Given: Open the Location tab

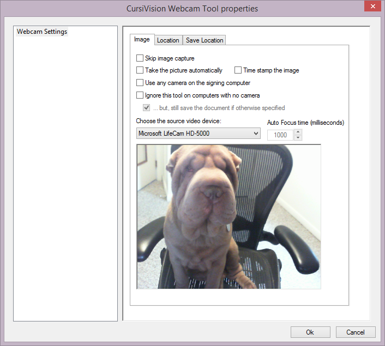Looking at the screenshot, I should [x=168, y=40].
